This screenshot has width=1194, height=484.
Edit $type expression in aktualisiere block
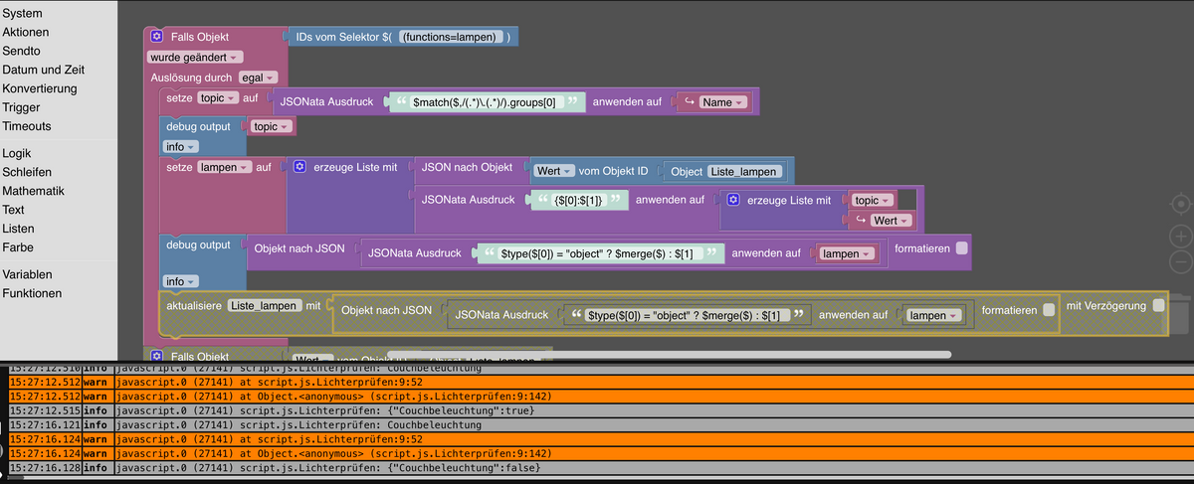(x=688, y=315)
